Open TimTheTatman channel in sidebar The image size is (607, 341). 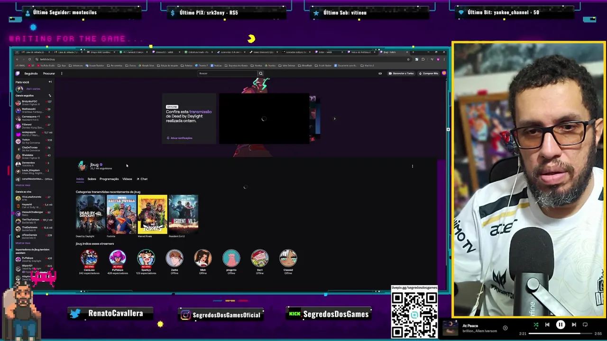[x=33, y=221]
